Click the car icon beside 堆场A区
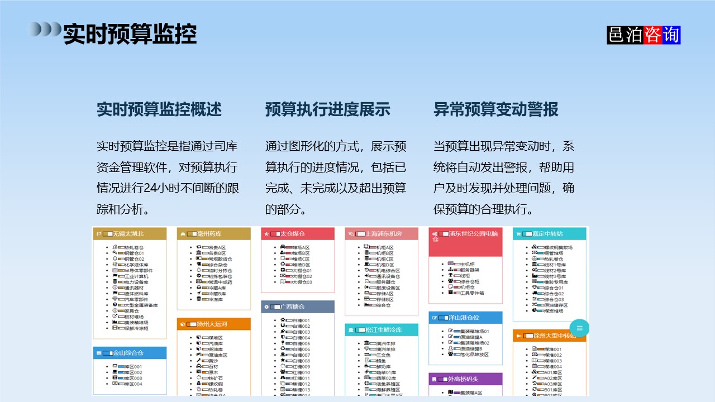The width and height of the screenshot is (715, 402). [282, 247]
